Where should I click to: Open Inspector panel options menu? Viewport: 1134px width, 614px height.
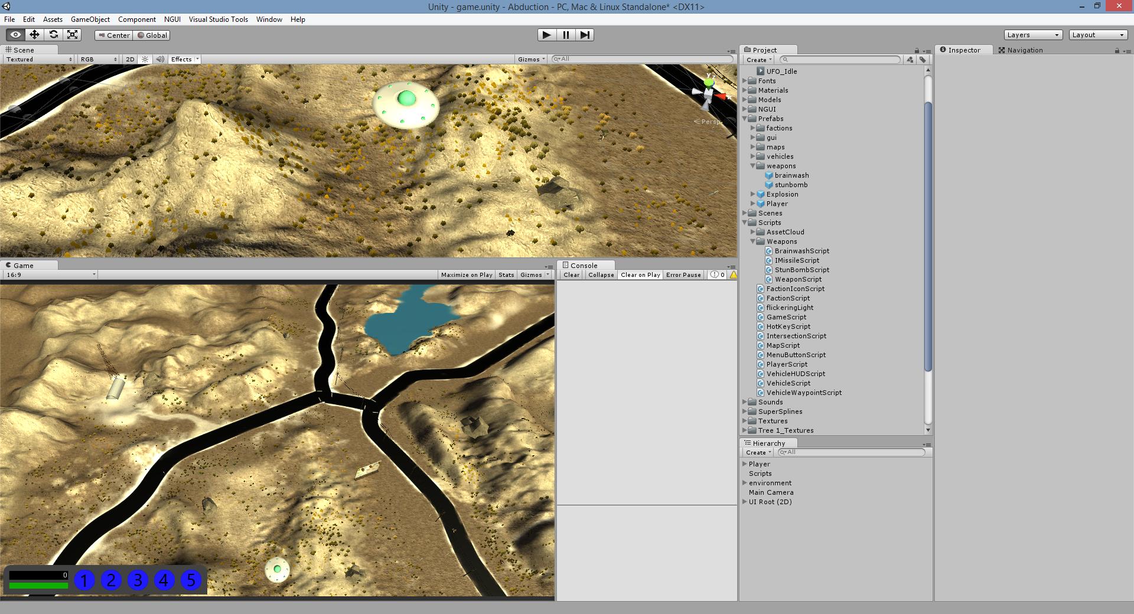click(1127, 51)
